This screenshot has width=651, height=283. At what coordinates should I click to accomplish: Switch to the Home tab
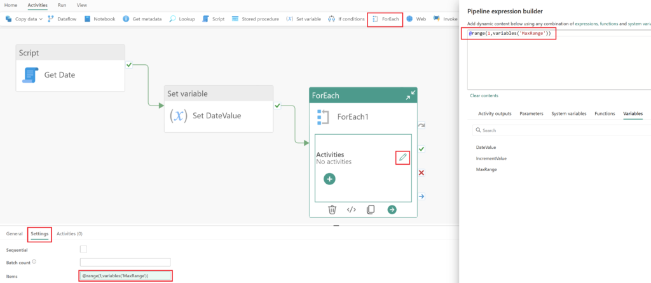tap(11, 5)
